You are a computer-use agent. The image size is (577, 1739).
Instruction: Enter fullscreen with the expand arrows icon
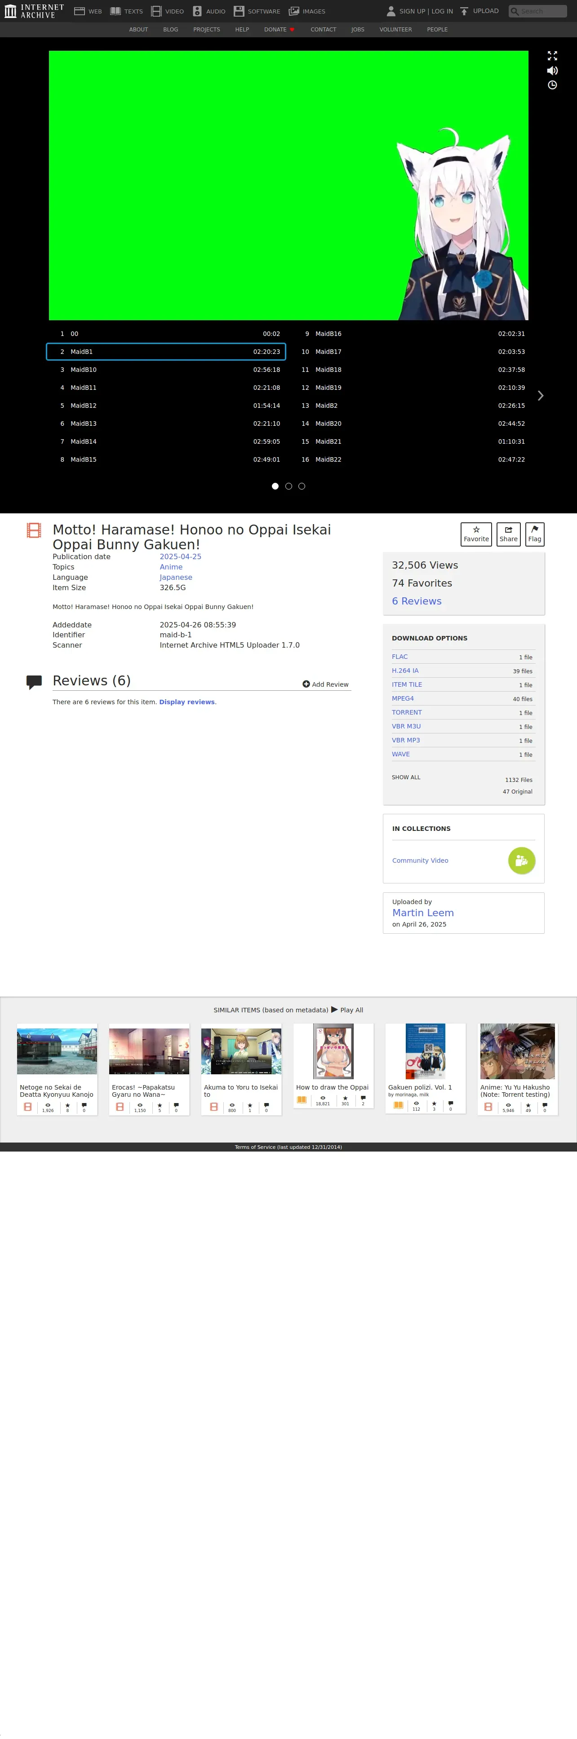tap(552, 55)
